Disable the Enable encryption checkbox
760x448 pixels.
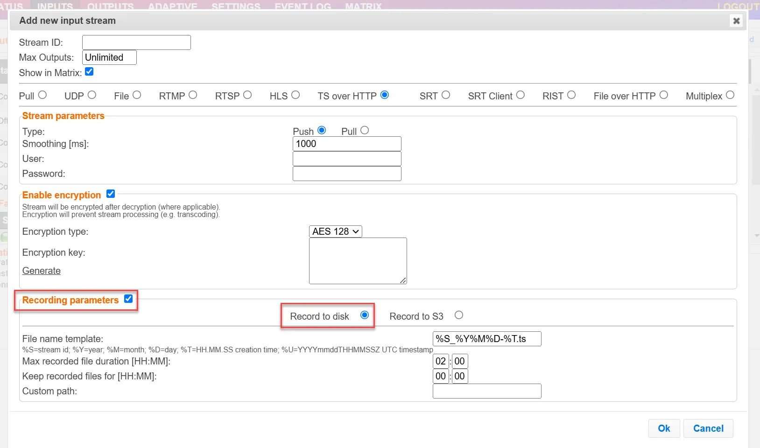[111, 194]
